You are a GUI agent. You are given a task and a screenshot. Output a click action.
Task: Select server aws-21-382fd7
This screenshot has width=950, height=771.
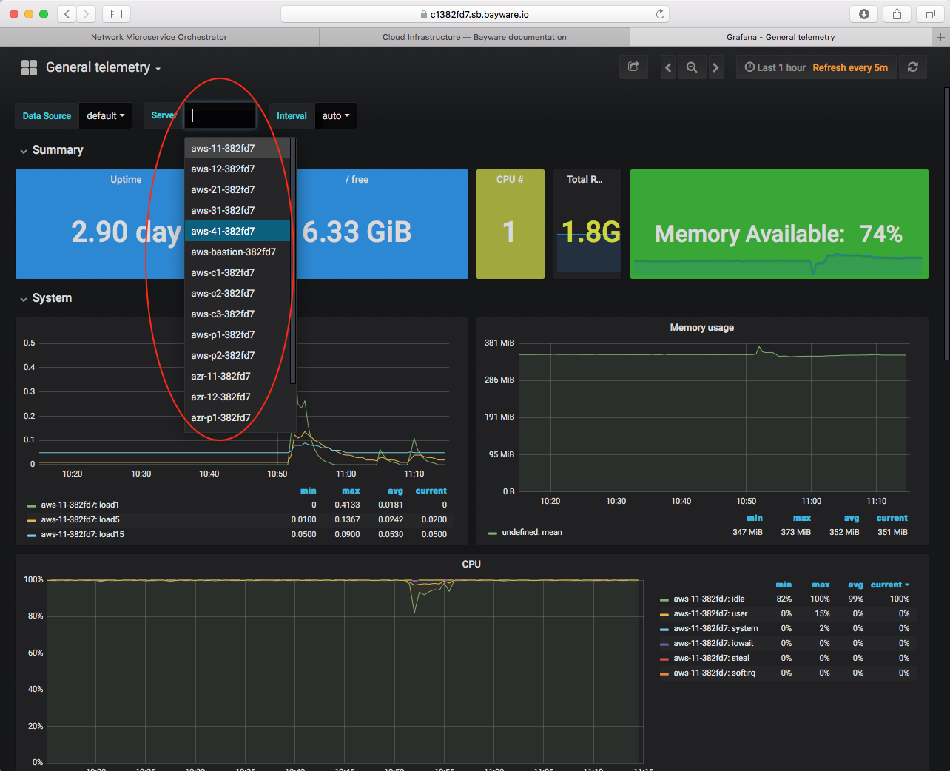point(237,189)
